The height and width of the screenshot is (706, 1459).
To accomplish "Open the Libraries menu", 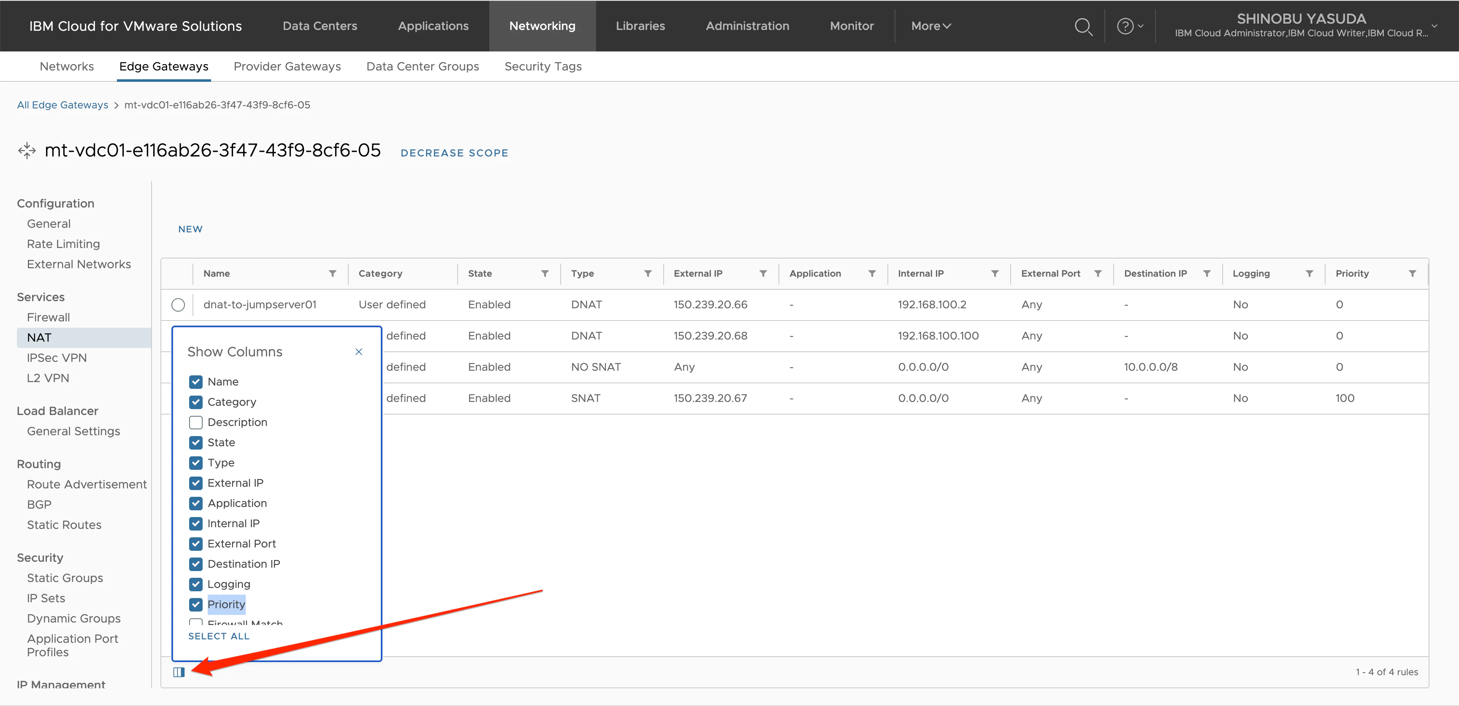I will coord(640,26).
